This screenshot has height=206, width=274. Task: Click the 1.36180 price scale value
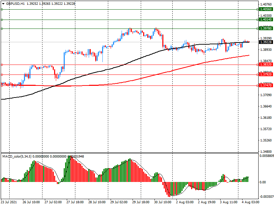pos(266,118)
